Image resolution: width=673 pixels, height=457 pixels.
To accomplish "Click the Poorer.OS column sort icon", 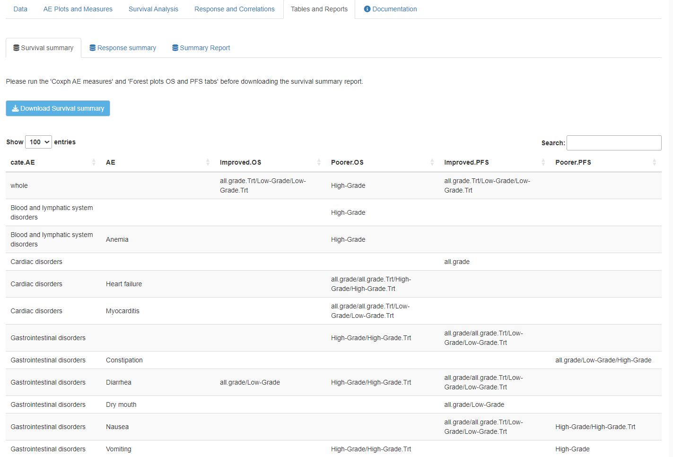I will point(432,162).
